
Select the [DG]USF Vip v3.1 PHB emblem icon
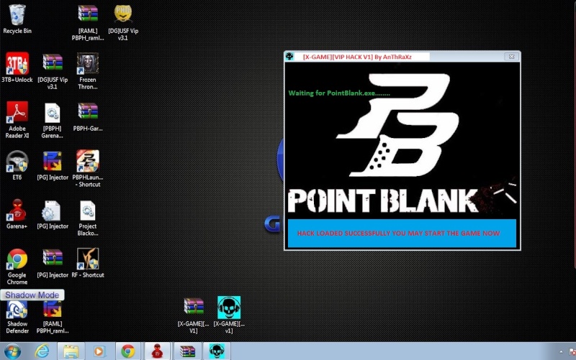123,14
